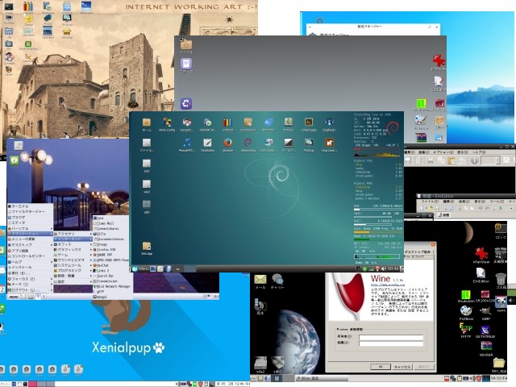Image resolution: width=516 pixels, height=387 pixels.
Task: Launch Firefox Browser icon on teal desktop
Action: (x=227, y=143)
